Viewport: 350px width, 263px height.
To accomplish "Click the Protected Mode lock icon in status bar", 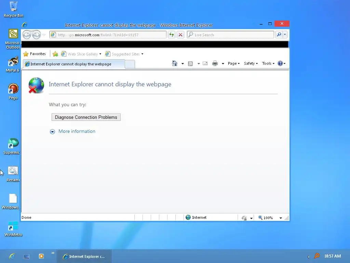I will (x=244, y=218).
